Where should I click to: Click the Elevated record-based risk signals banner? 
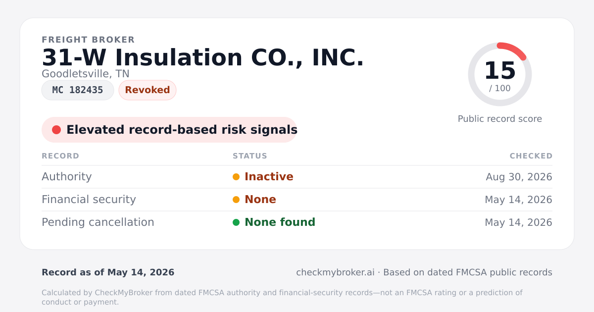[x=169, y=130]
